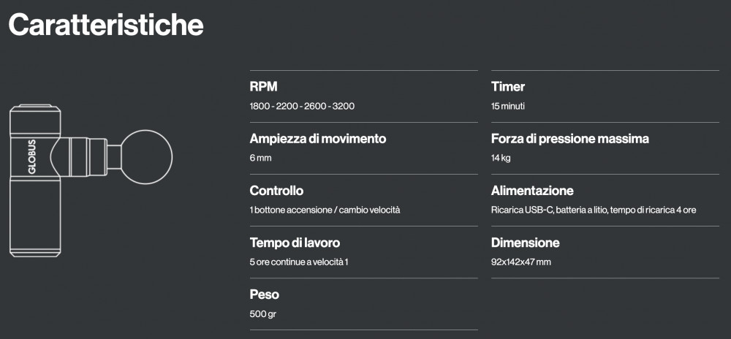This screenshot has width=731, height=339.
Task: Click the Caratteristiche heading
Action: (x=106, y=25)
